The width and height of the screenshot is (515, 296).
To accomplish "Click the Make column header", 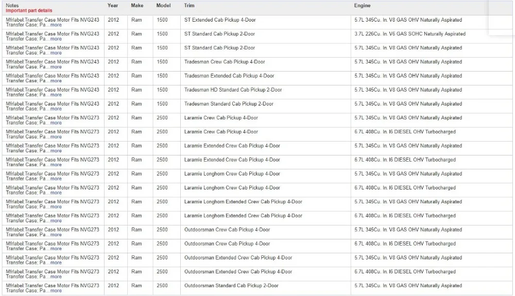I will point(137,6).
